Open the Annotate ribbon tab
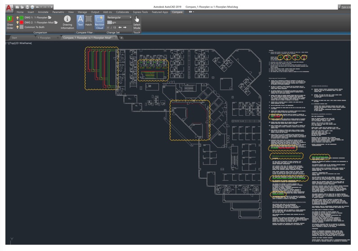Screen dimensions: 358x251 click(x=43, y=12)
